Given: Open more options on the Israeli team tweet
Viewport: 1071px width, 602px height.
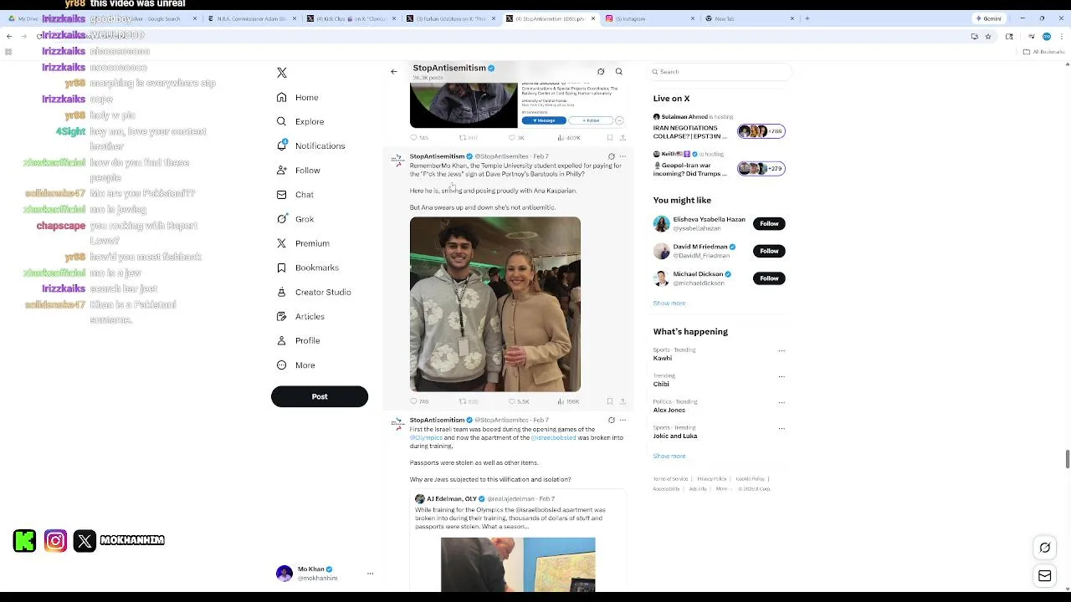Looking at the screenshot, I should point(623,420).
